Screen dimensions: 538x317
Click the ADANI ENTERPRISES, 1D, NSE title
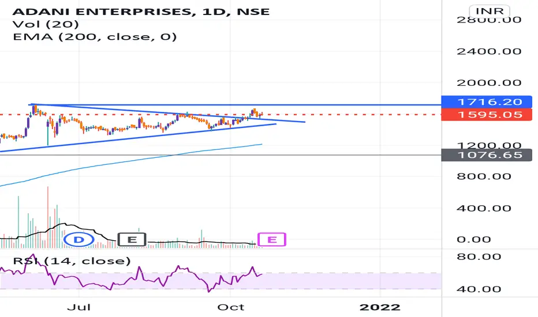tap(141, 12)
